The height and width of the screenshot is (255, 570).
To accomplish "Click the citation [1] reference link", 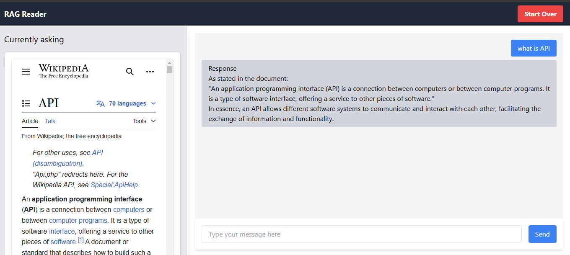I will 80,240.
